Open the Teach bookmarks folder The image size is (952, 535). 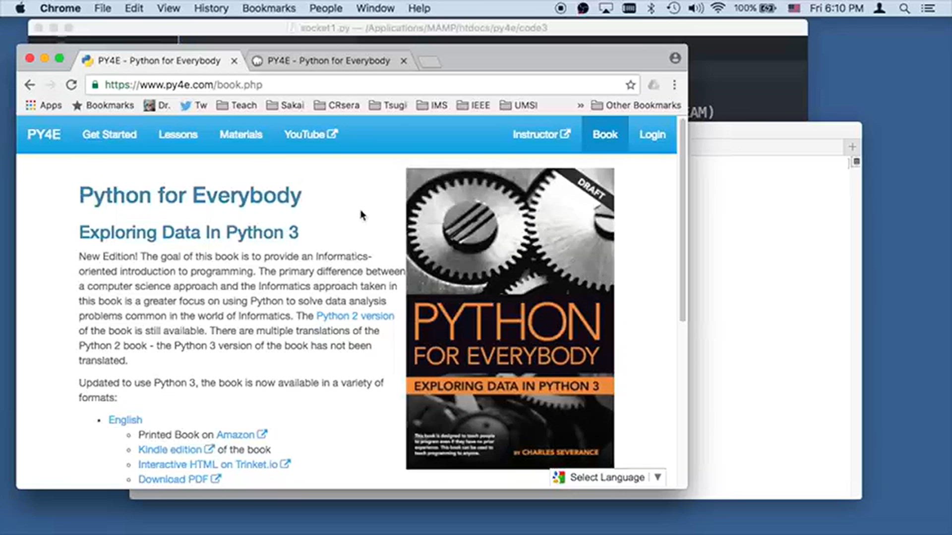237,105
